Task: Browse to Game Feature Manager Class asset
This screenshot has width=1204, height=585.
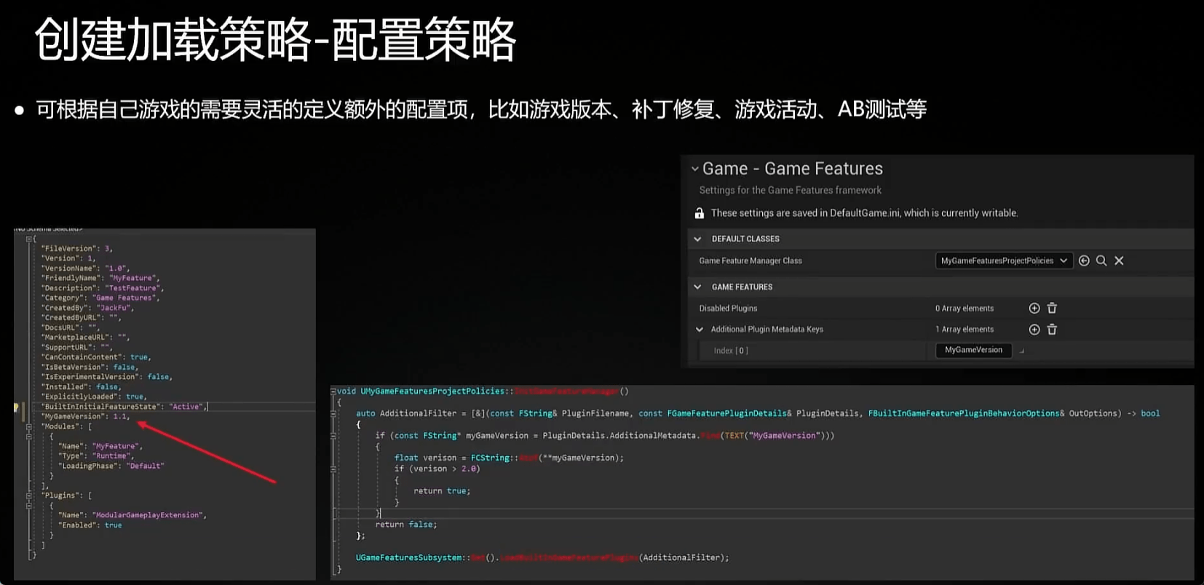Action: point(1101,260)
